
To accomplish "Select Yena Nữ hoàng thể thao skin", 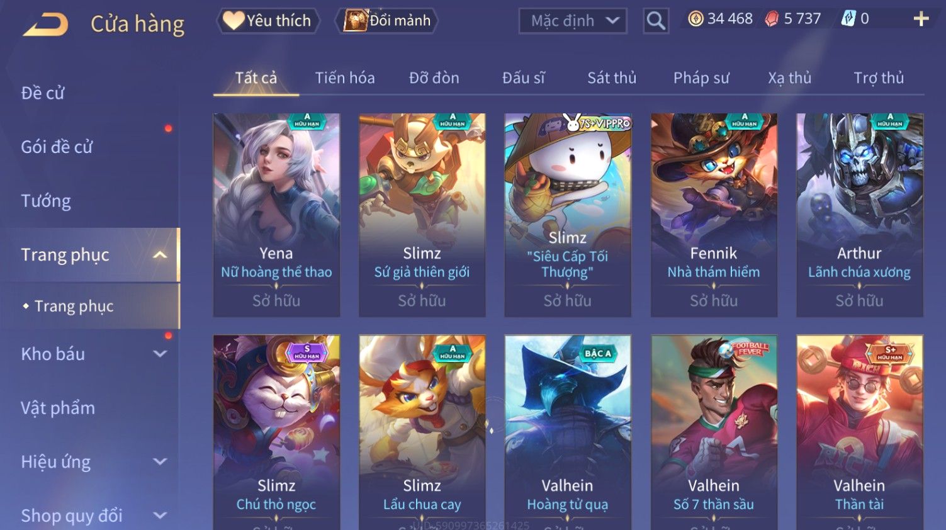I will (x=276, y=215).
